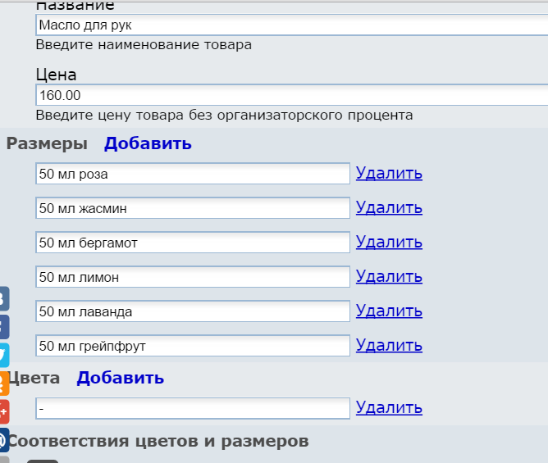
Task: Click the Размеры section heading
Action: tap(47, 143)
